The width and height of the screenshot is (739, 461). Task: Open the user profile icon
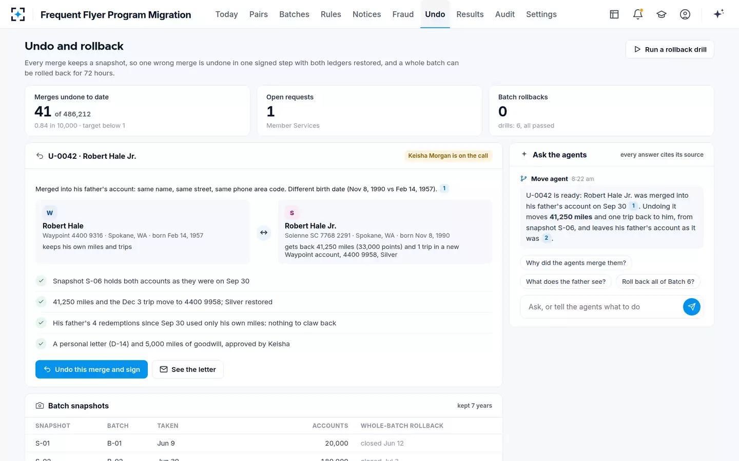click(685, 14)
